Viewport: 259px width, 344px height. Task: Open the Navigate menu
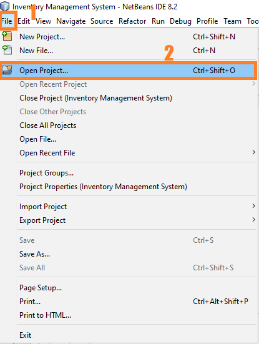pos(71,21)
